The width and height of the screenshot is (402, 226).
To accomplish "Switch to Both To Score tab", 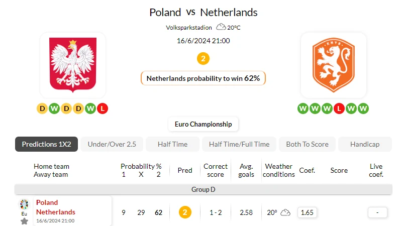I will (x=307, y=144).
